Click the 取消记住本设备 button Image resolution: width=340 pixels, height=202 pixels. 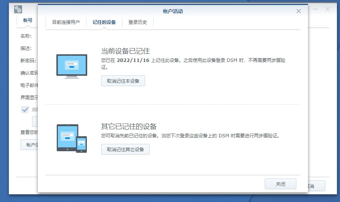[x=123, y=81]
